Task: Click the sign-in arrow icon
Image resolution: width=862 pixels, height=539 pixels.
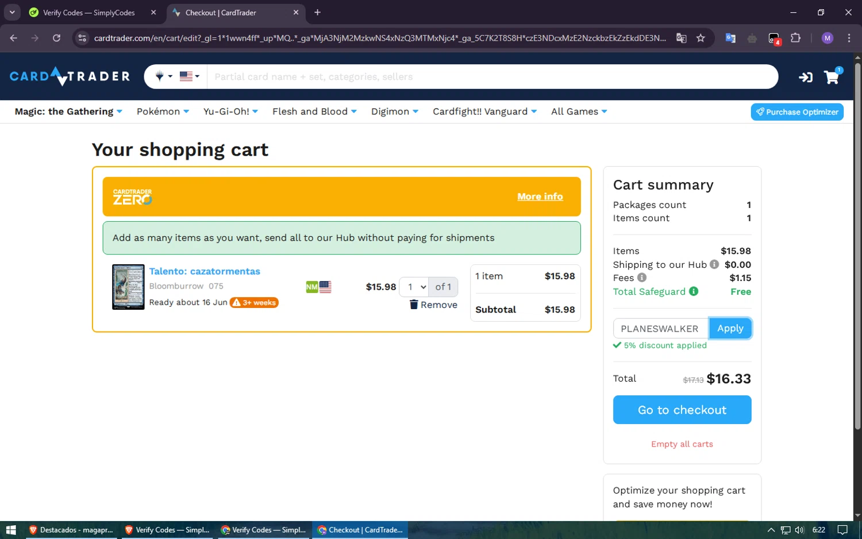Action: [x=806, y=77]
